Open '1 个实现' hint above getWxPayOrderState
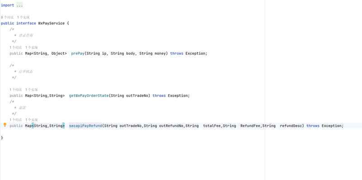 pos(31,89)
